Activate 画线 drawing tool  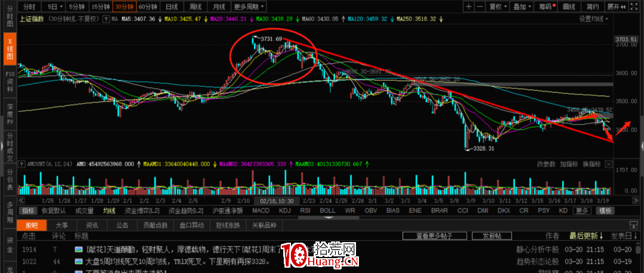[569, 7]
